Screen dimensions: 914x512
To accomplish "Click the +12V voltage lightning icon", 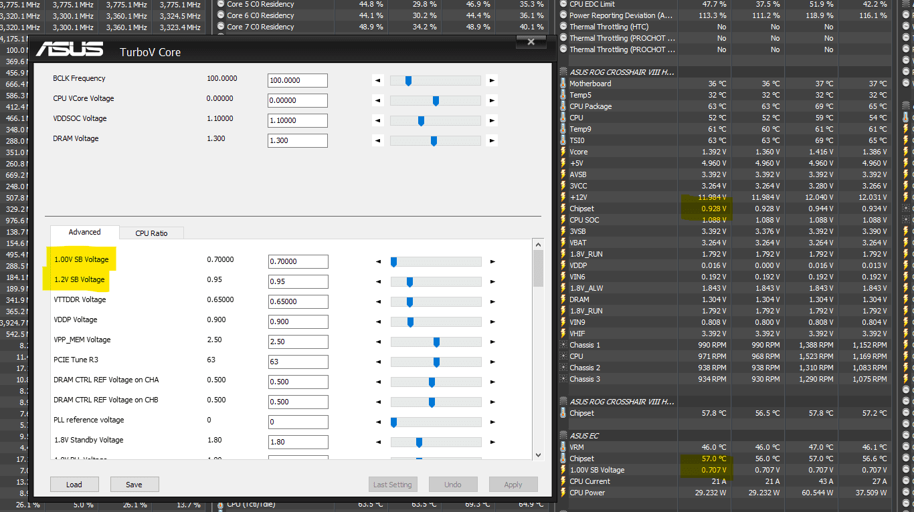I will [563, 197].
